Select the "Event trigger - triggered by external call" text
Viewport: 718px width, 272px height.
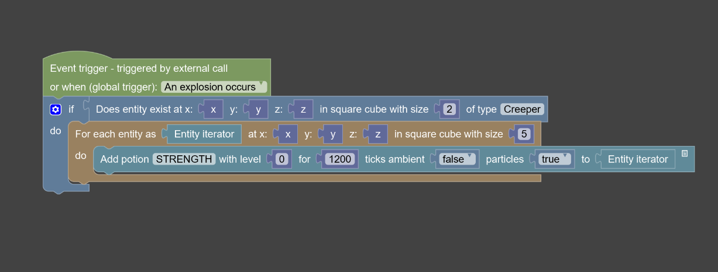(139, 68)
